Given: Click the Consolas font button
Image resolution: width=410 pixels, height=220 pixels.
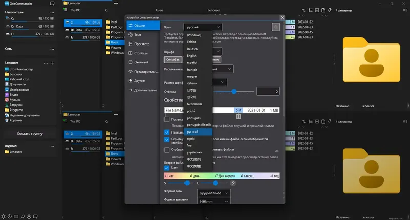Looking at the screenshot, I should point(173,60).
